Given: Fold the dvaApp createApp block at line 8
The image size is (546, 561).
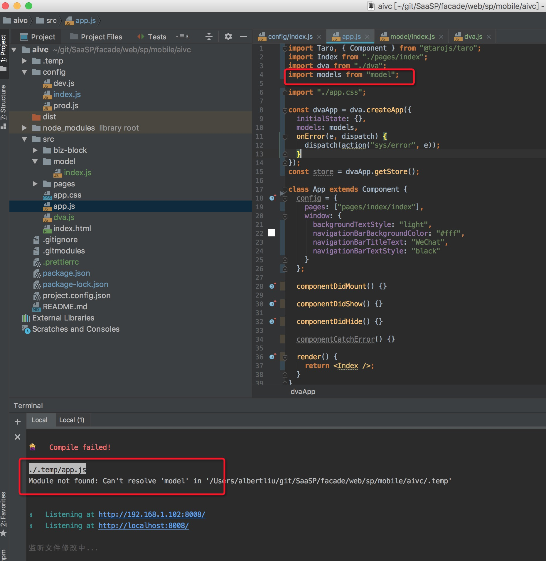Looking at the screenshot, I should (285, 111).
